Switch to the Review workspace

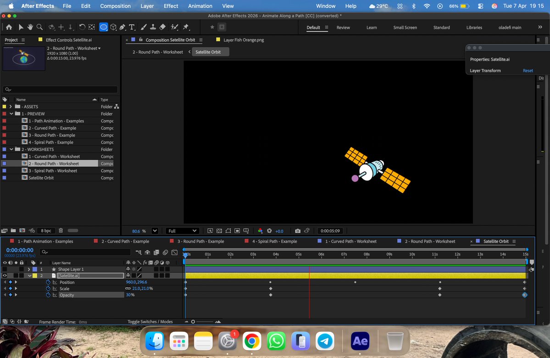pyautogui.click(x=343, y=28)
